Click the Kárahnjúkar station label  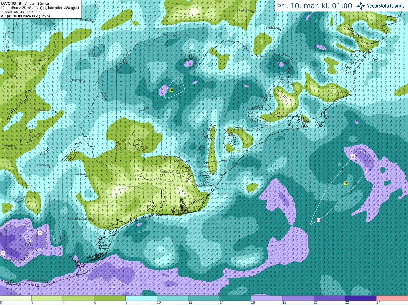click(244, 10)
